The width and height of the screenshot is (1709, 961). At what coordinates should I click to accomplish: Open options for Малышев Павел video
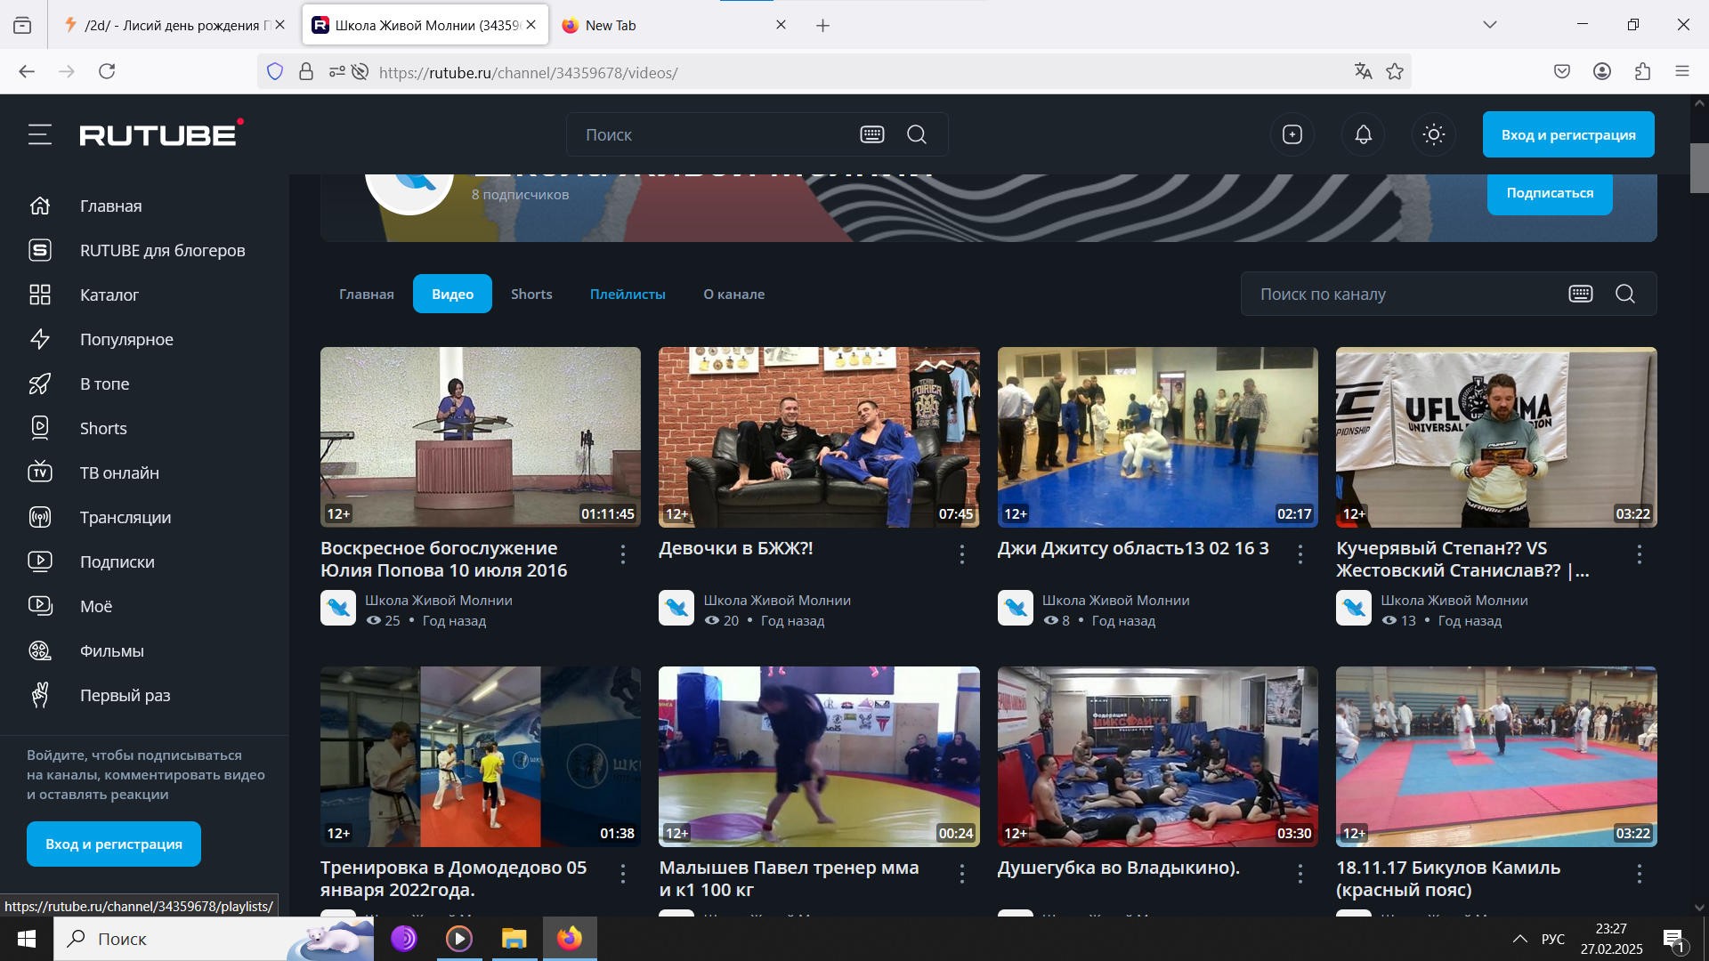point(962,874)
